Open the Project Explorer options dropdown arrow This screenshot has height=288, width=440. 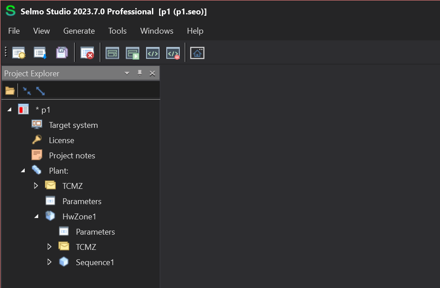(127, 74)
